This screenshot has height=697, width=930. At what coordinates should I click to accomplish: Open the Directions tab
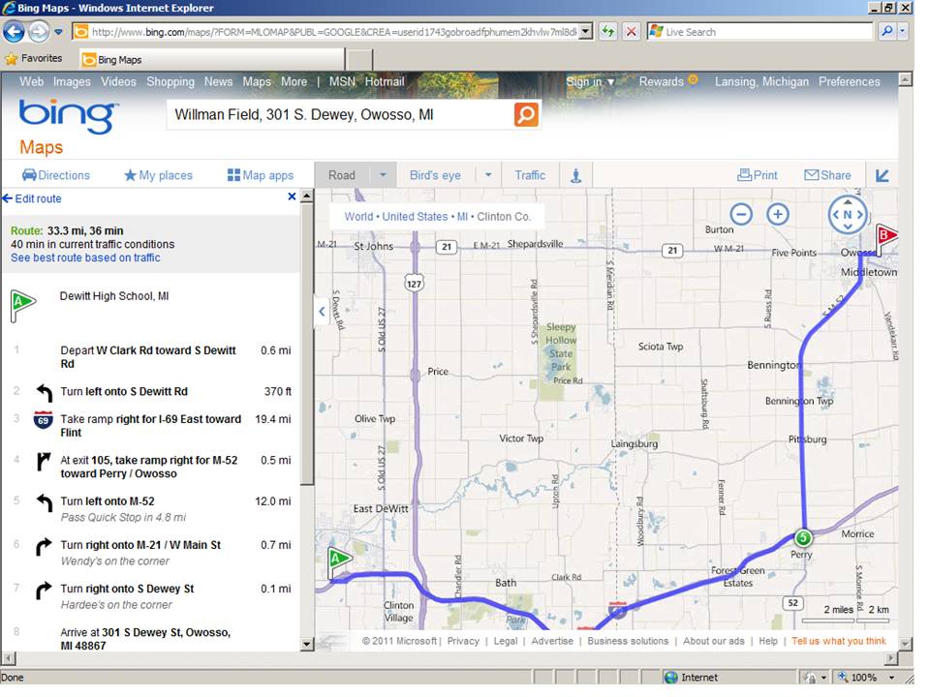(x=56, y=175)
